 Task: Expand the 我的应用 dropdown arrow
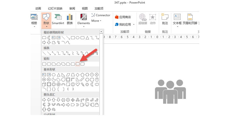134,25
